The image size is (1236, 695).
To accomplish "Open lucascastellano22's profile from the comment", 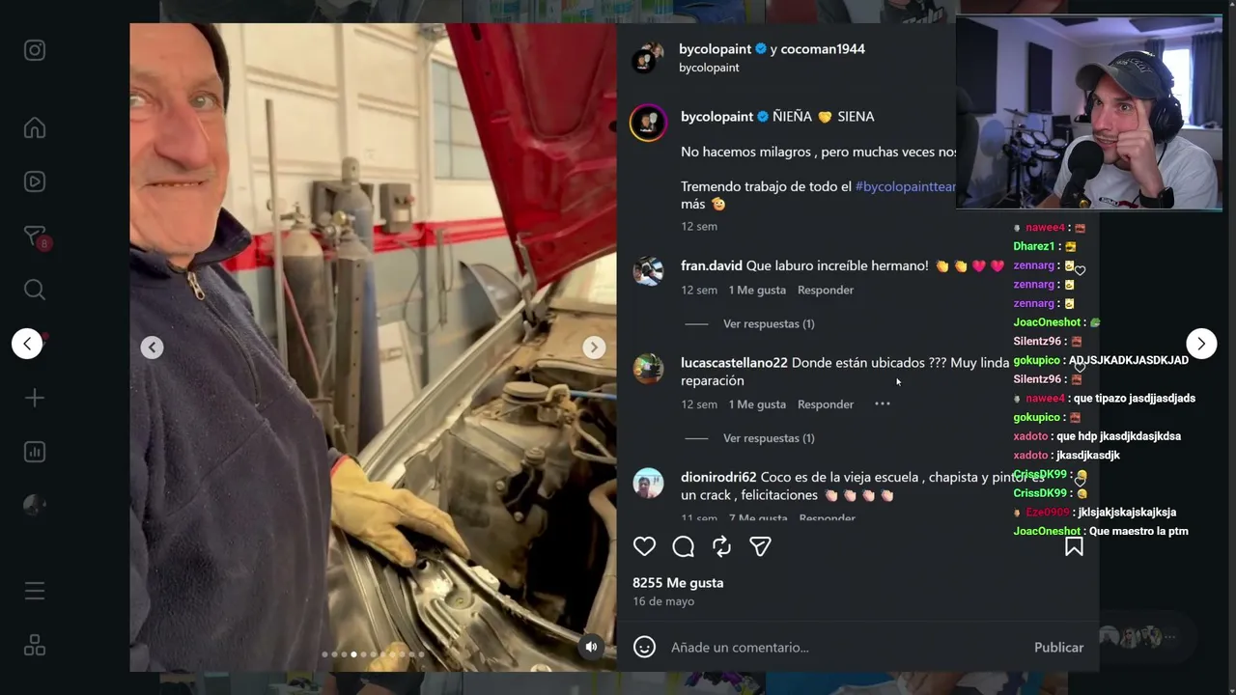I will tap(734, 363).
